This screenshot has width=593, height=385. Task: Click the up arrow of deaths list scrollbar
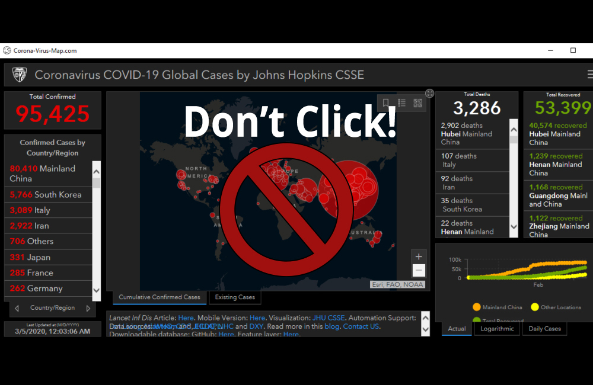pyautogui.click(x=514, y=130)
